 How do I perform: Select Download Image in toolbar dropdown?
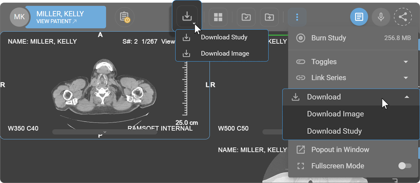click(222, 53)
